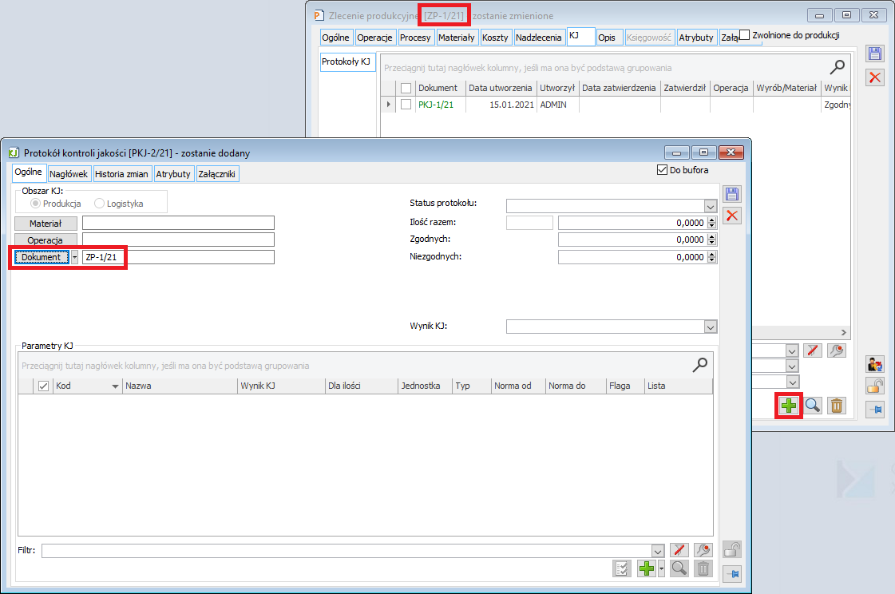Image resolution: width=895 pixels, height=594 pixels.
Task: Switch to Operacje tab in production order
Action: 374,38
